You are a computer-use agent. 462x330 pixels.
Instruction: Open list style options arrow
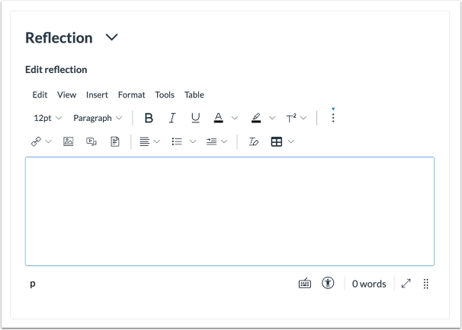(193, 141)
